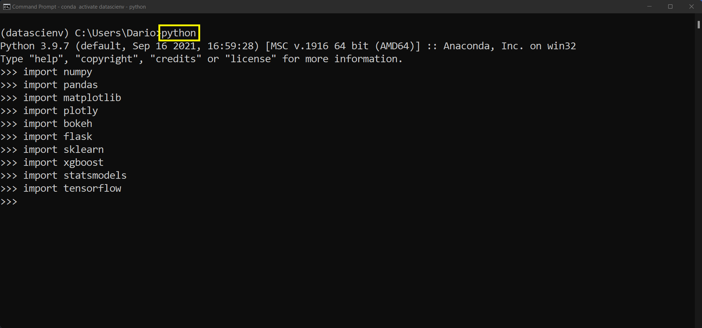Click the "import sklearn" line

63,150
